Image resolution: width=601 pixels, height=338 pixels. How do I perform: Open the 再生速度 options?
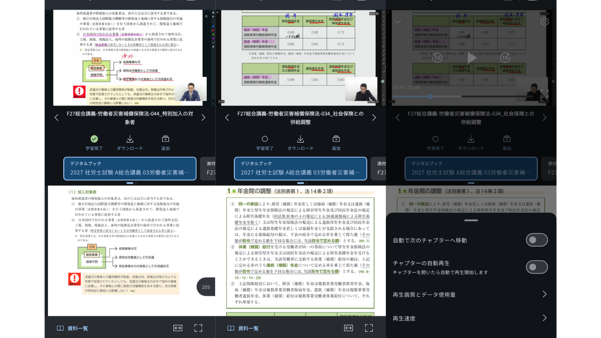471,318
